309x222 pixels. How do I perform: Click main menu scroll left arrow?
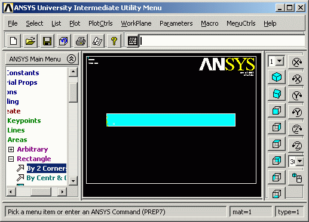11,192
